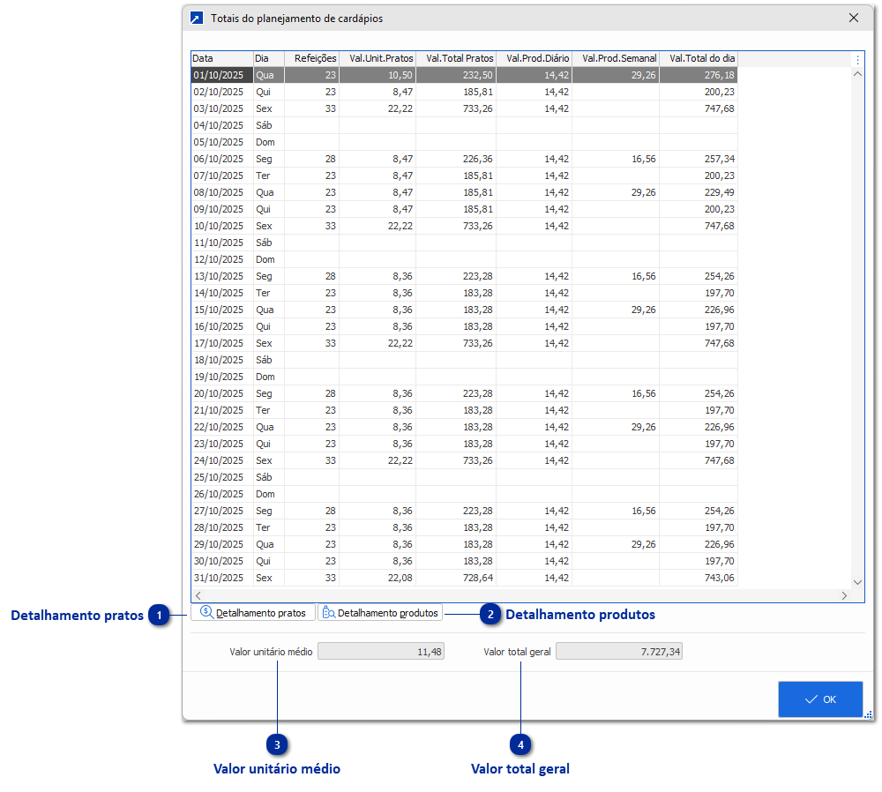
Task: Select row dated 25/10/2025
Action: (x=464, y=477)
